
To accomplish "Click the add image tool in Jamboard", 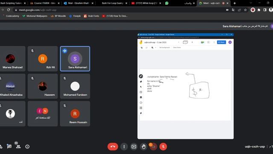I will tap(141, 97).
